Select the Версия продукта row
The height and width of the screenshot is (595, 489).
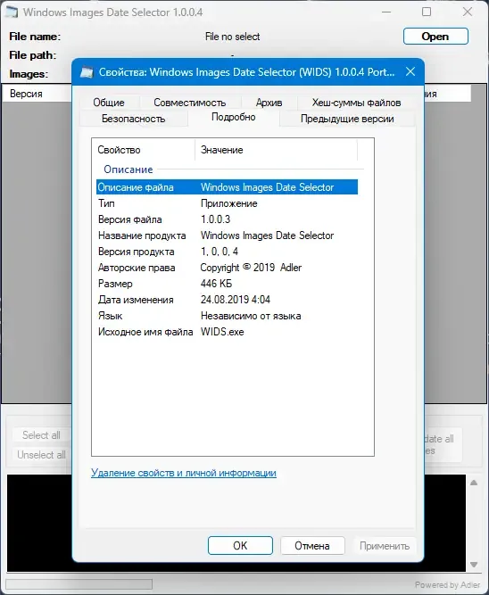(x=227, y=252)
